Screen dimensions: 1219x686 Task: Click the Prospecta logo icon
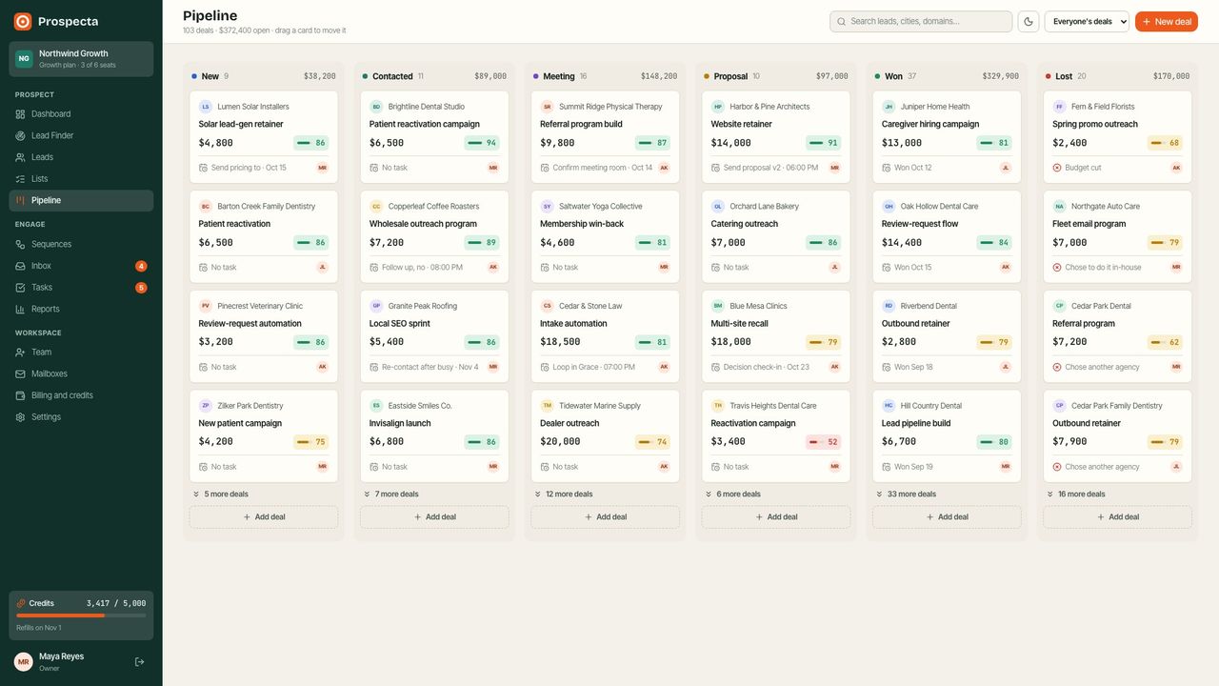[23, 21]
